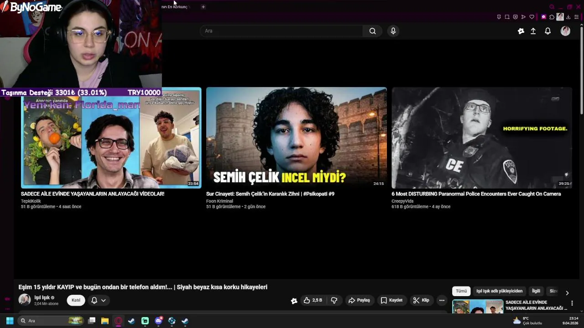The height and width of the screenshot is (328, 584).
Task: Click the star-shaped icon beside upload
Action: [x=521, y=31]
